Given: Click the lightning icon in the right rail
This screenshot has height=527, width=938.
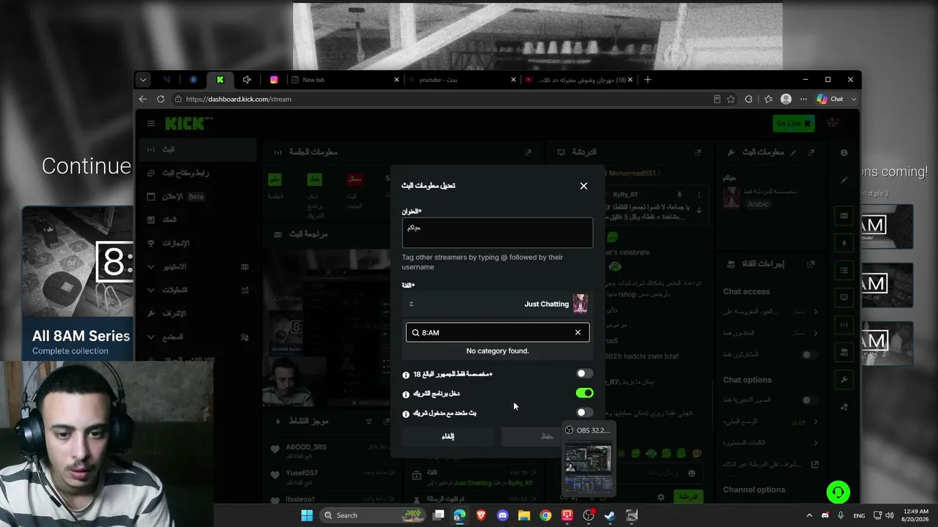Looking at the screenshot, I should tap(844, 243).
